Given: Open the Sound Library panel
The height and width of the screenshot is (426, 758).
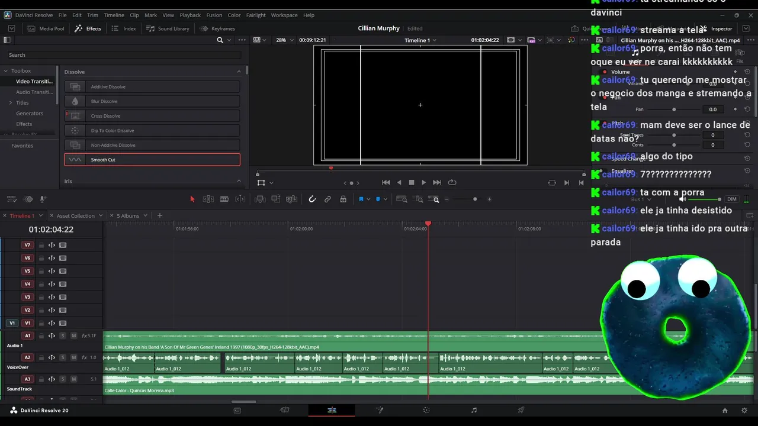Looking at the screenshot, I should [168, 28].
